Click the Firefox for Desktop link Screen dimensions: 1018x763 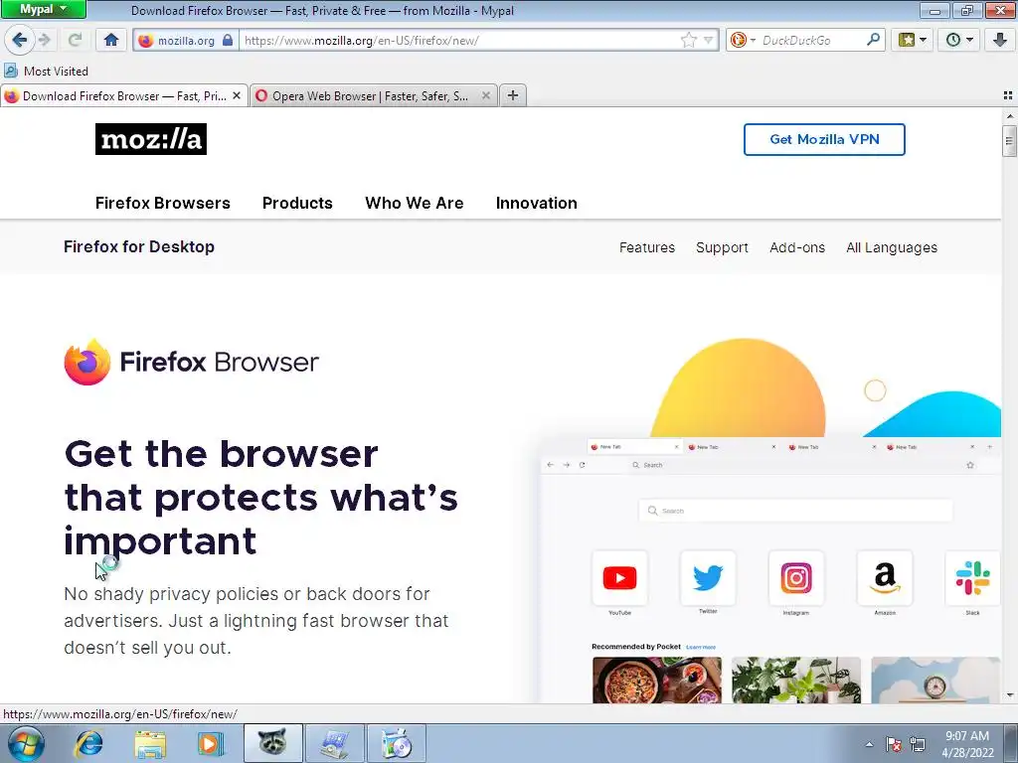(x=139, y=246)
